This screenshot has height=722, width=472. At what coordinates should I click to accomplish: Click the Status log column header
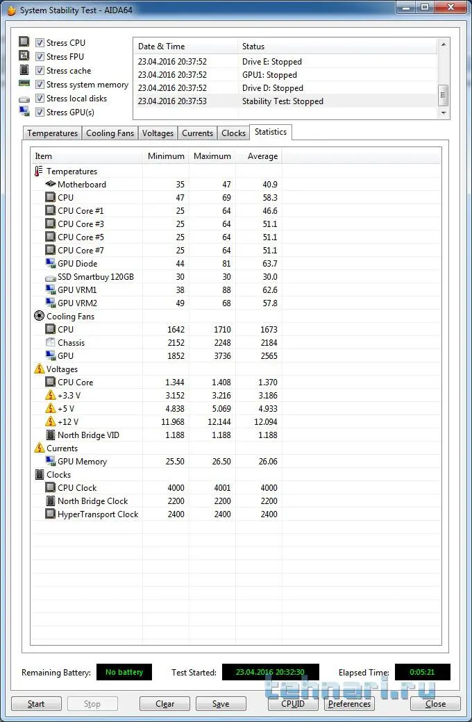point(337,47)
